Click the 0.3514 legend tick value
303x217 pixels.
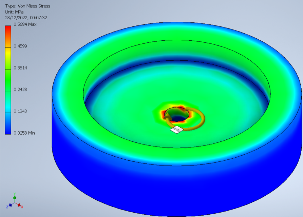click(x=20, y=67)
